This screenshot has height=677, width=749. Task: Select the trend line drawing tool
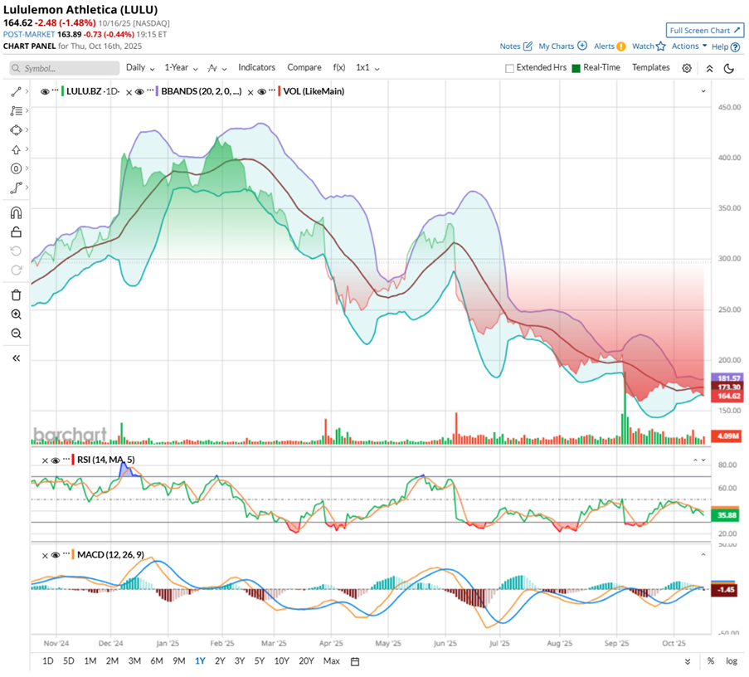[x=16, y=92]
